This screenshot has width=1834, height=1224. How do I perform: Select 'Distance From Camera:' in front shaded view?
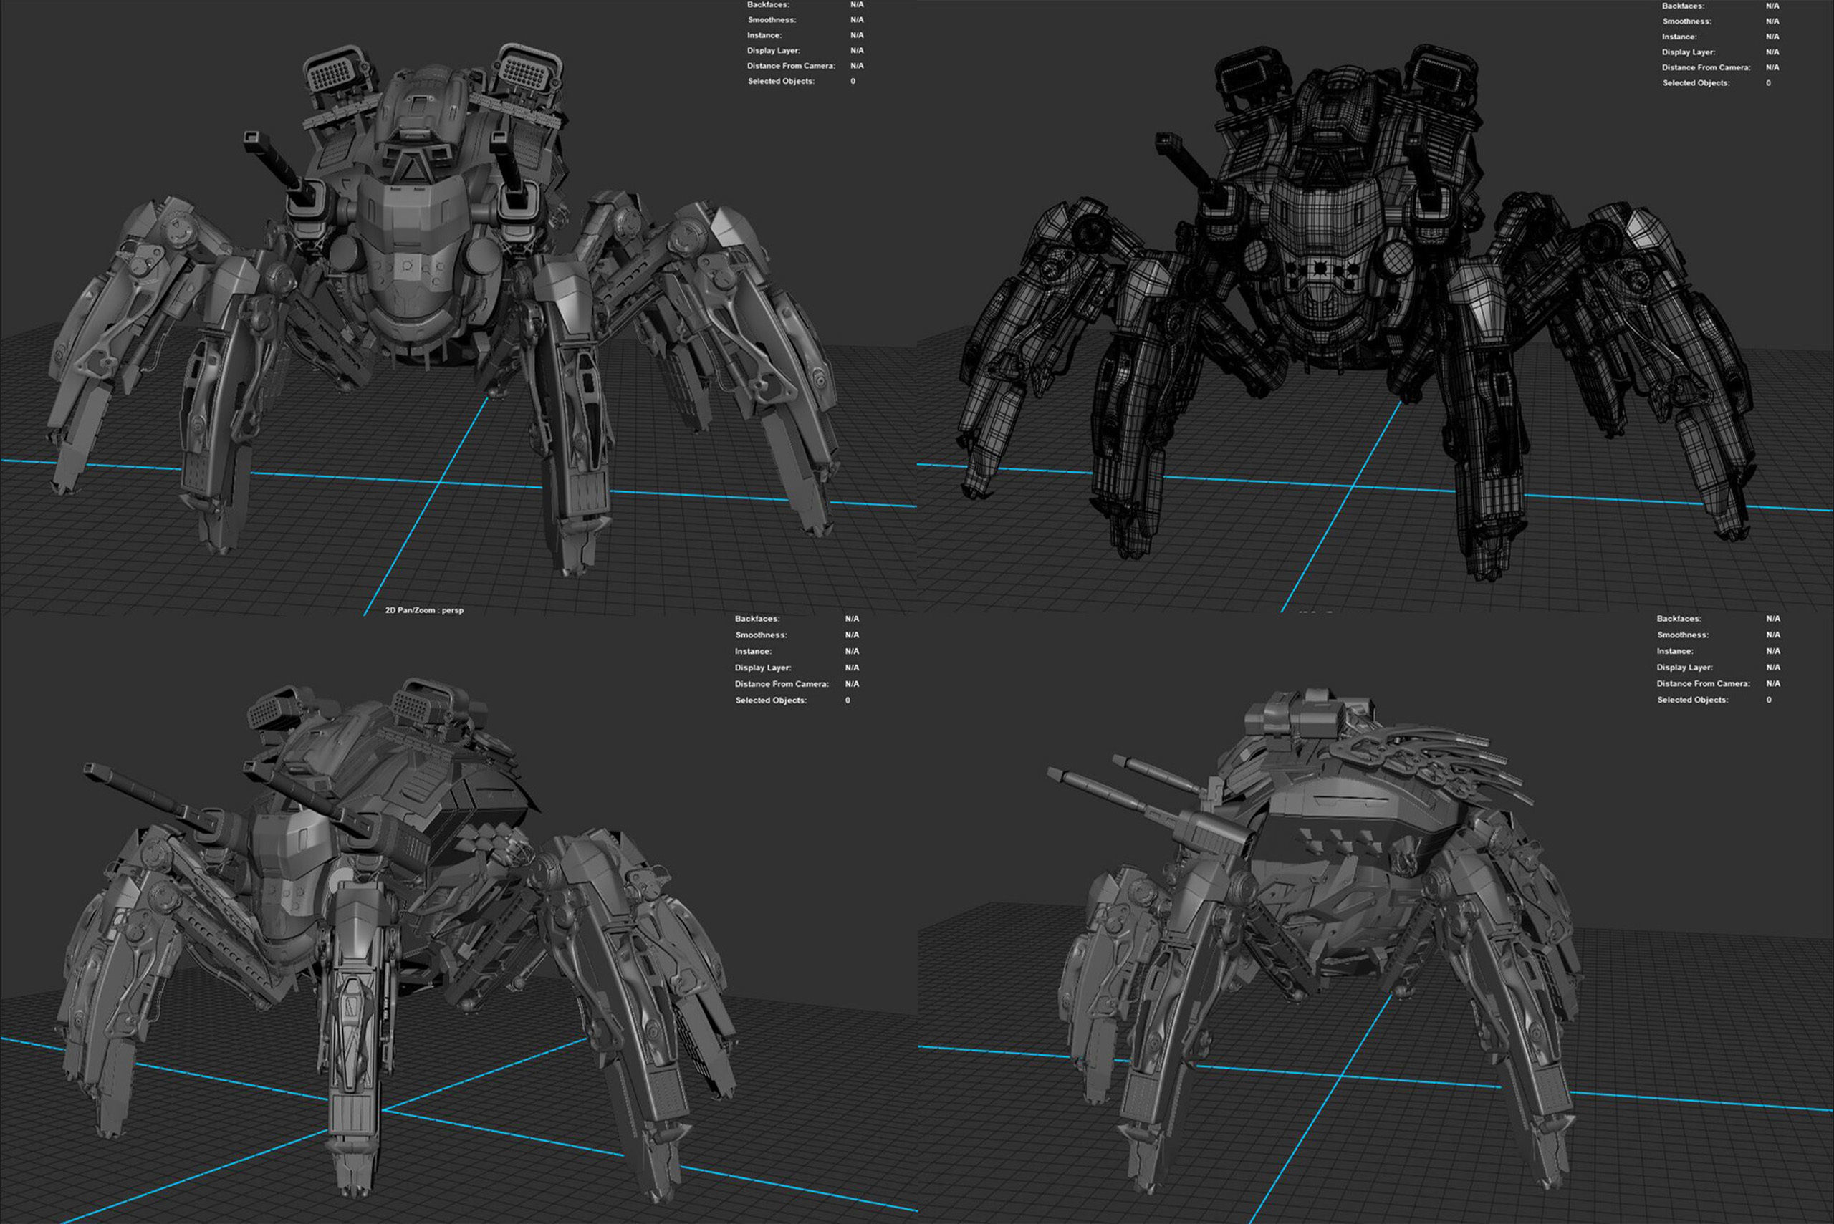tap(791, 66)
